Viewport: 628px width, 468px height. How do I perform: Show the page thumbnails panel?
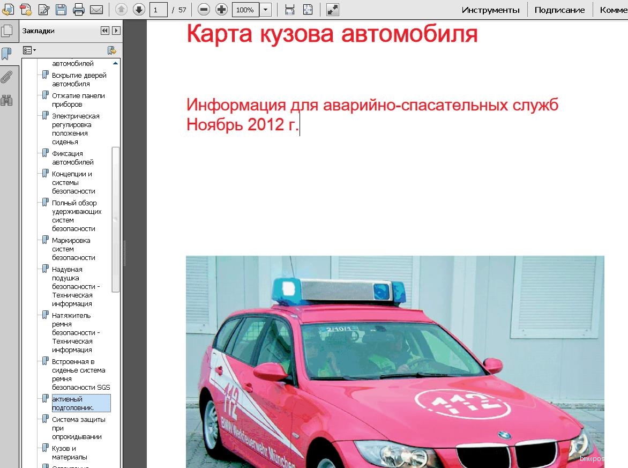[6, 31]
